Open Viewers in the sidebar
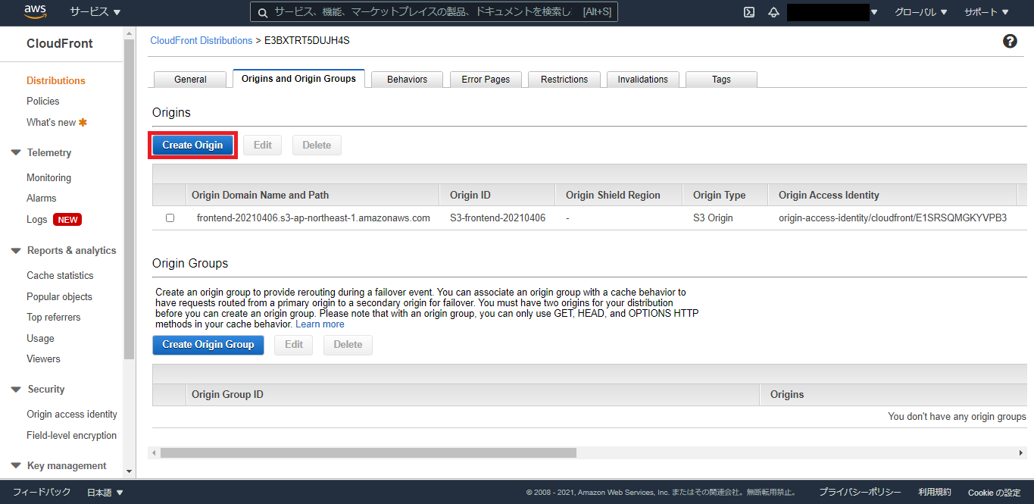Image resolution: width=1034 pixels, height=504 pixels. (x=43, y=359)
